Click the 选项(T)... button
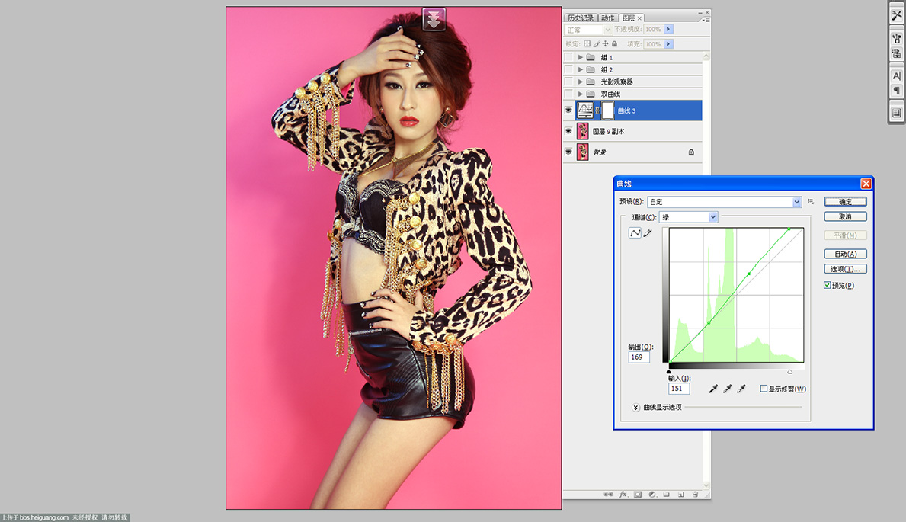 point(845,269)
